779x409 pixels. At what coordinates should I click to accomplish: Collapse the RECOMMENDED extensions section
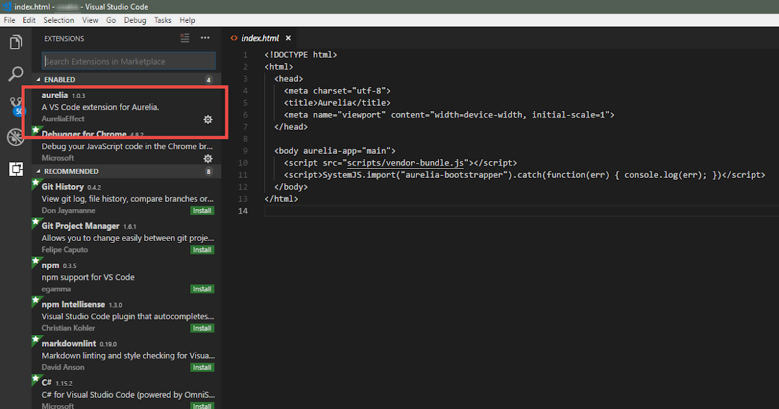pos(125,171)
